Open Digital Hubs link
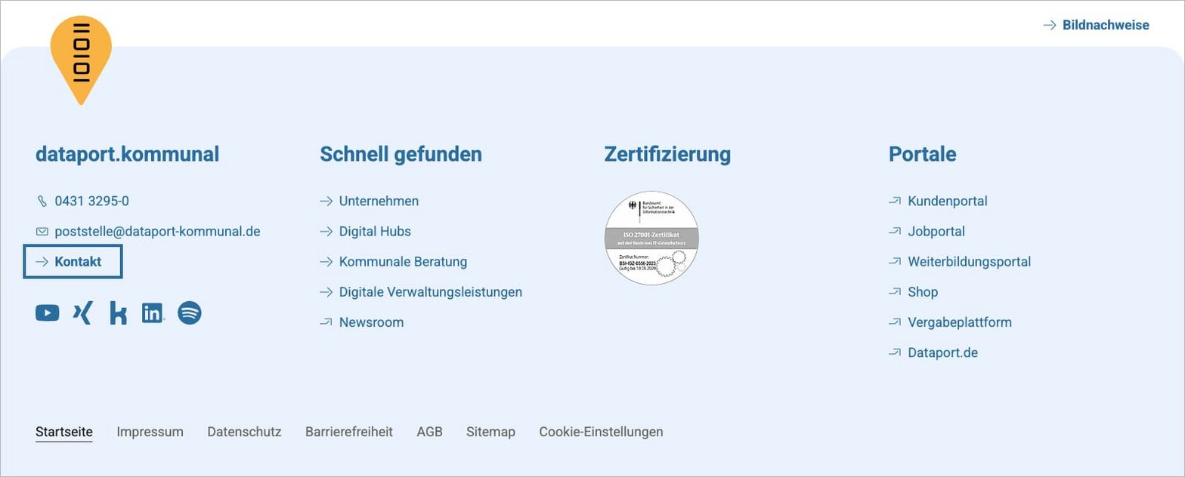 click(374, 232)
